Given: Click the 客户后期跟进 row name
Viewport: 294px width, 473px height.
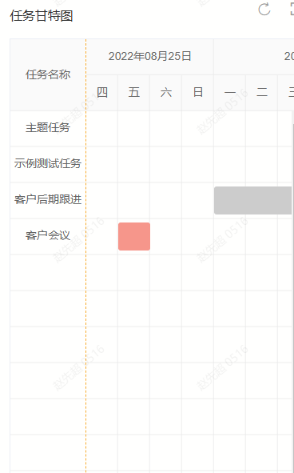Looking at the screenshot, I should [x=48, y=199].
